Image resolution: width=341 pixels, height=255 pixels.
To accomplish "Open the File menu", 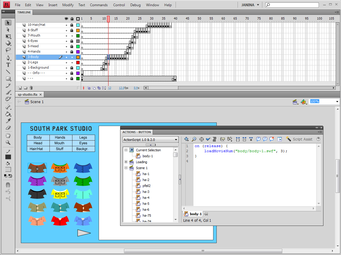I will click(x=18, y=5).
